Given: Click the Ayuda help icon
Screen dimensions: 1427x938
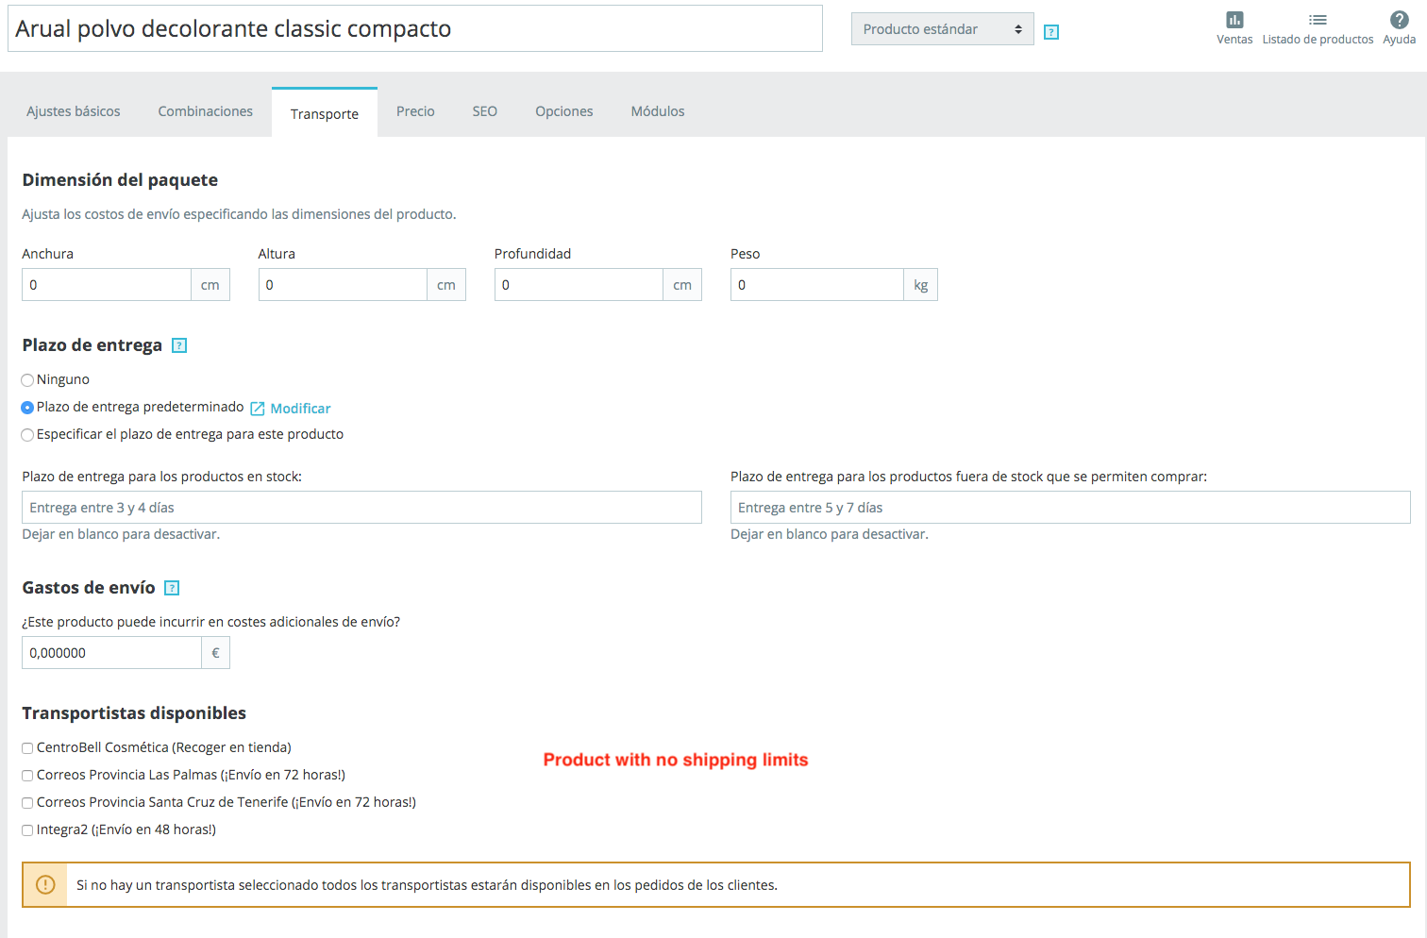Looking at the screenshot, I should [x=1399, y=20].
